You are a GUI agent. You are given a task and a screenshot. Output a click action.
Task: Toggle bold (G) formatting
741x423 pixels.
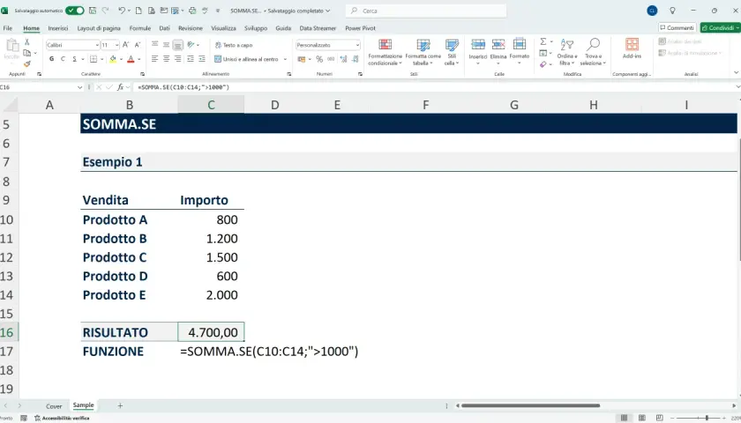pyautogui.click(x=51, y=59)
